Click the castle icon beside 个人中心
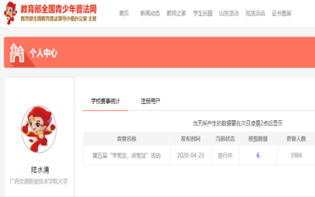Viewport: 315px width, 197px height. pyautogui.click(x=17, y=53)
